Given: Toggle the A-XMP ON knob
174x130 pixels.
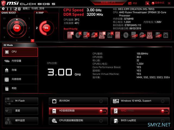Looking at the screenshot, I should tap(46, 28).
